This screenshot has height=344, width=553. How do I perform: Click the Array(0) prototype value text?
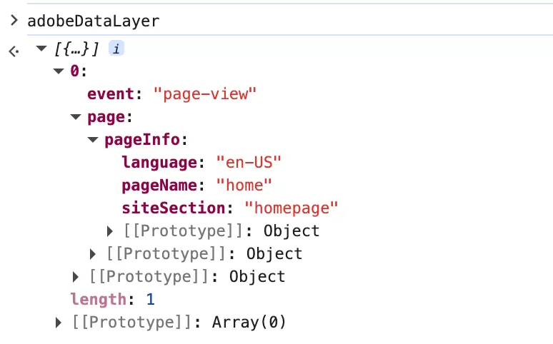coord(249,323)
